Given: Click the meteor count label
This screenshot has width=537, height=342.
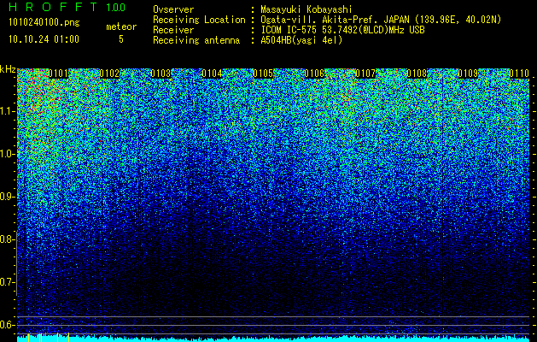Looking at the screenshot, I should pos(121,27).
